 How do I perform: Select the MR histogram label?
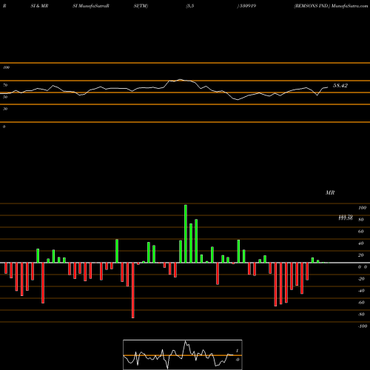pyautogui.click(x=330, y=192)
